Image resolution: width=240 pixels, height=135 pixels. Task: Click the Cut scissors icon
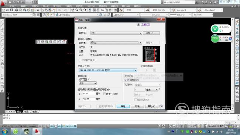point(38,10)
